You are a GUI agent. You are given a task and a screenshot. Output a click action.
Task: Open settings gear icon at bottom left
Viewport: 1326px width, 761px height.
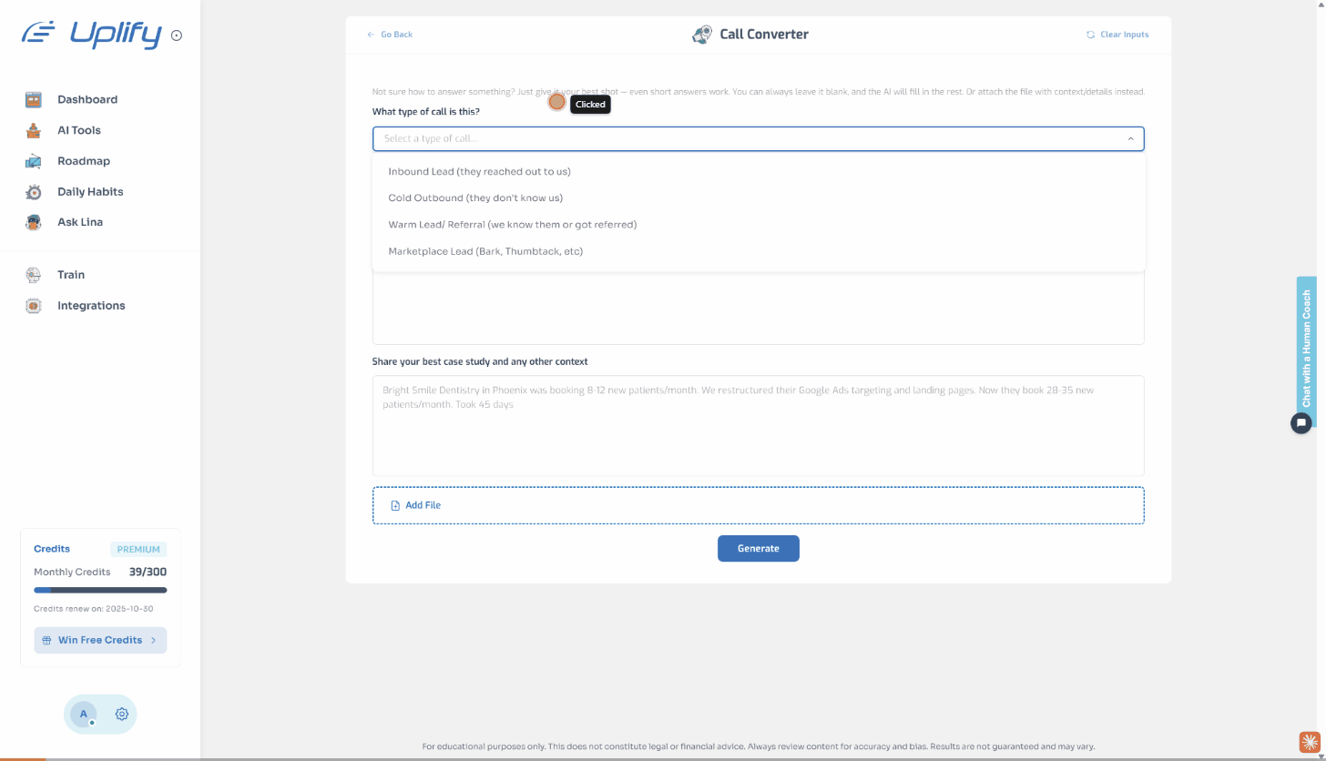tap(121, 715)
